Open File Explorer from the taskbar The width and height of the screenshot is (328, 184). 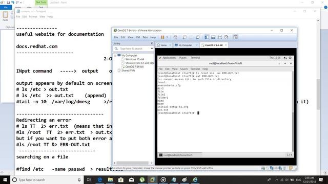110,179
